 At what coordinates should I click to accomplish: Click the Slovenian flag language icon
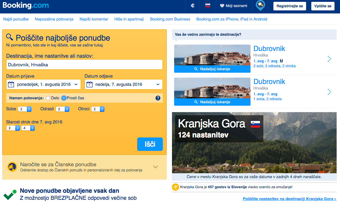(208, 6)
